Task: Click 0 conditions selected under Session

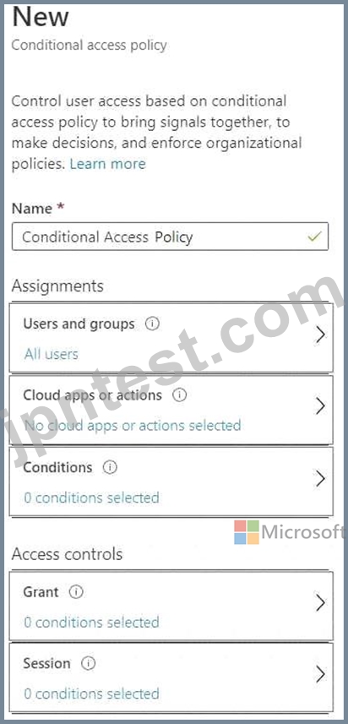Action: coord(91,694)
